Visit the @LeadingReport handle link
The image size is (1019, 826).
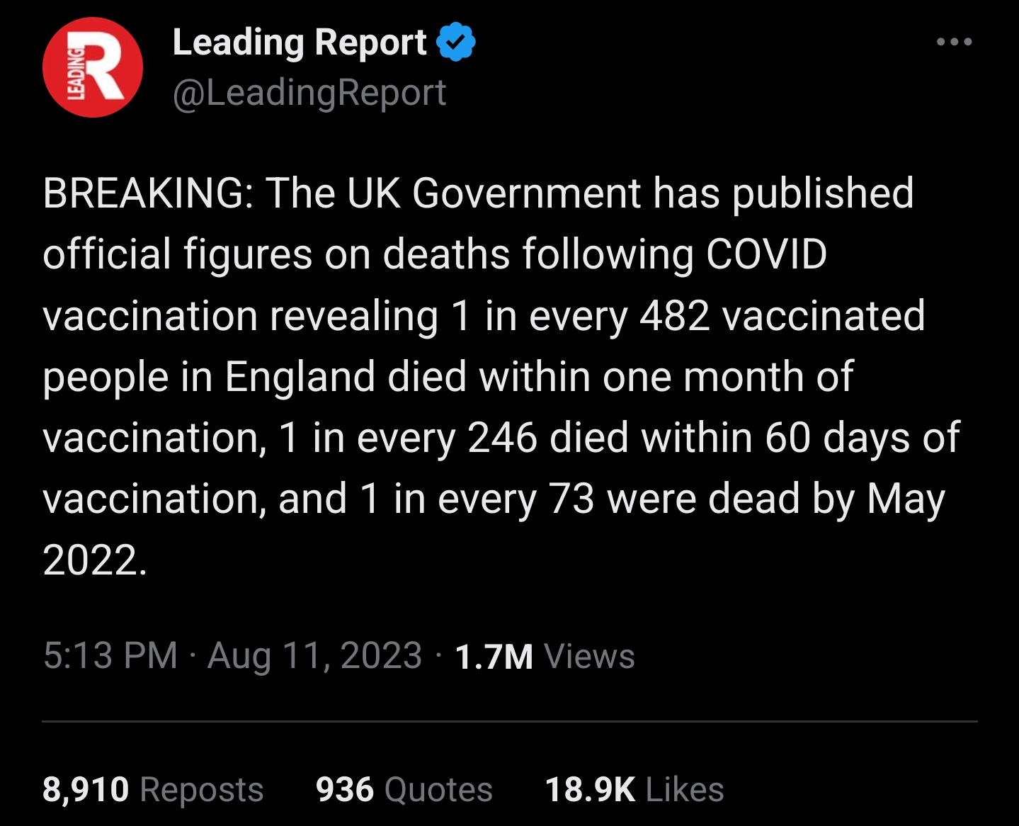(x=309, y=93)
